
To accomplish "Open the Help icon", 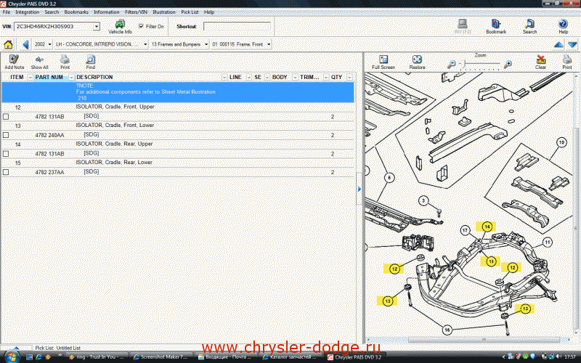I will 563,27.
